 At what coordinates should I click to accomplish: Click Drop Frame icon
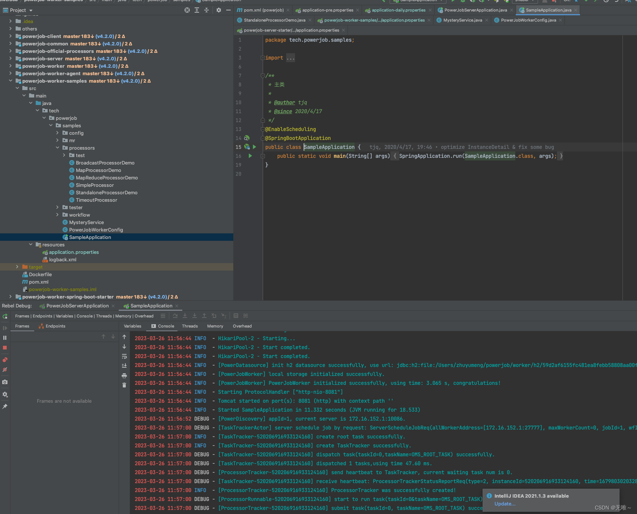pyautogui.click(x=214, y=316)
